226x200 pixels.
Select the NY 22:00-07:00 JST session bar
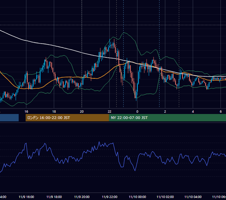[167, 118]
